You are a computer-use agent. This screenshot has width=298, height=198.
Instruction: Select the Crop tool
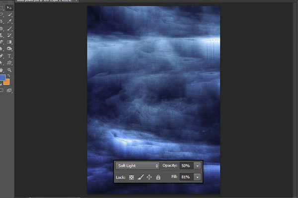[1, 21]
